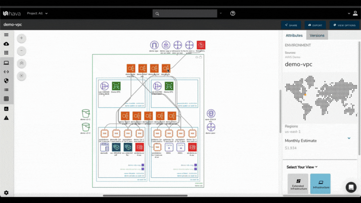This screenshot has width=361, height=203.
Task: Select the demo-gateway load balancer icon
Action: click(x=131, y=69)
